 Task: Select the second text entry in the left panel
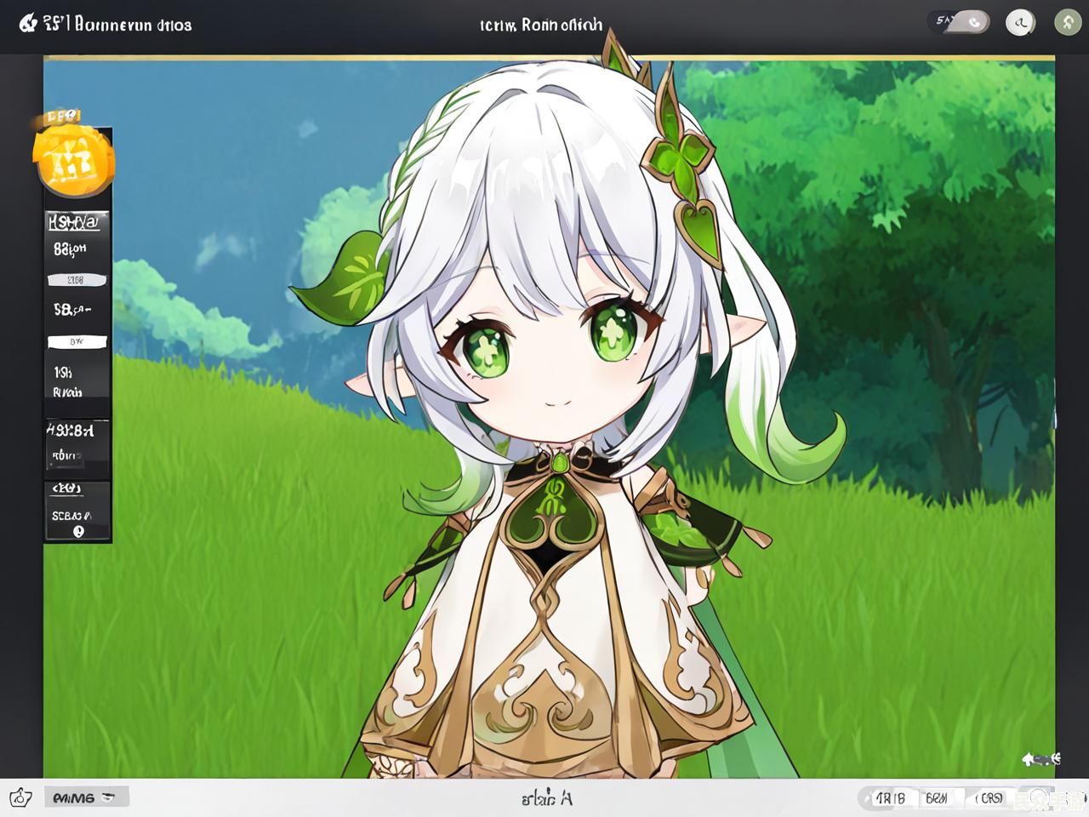click(71, 250)
